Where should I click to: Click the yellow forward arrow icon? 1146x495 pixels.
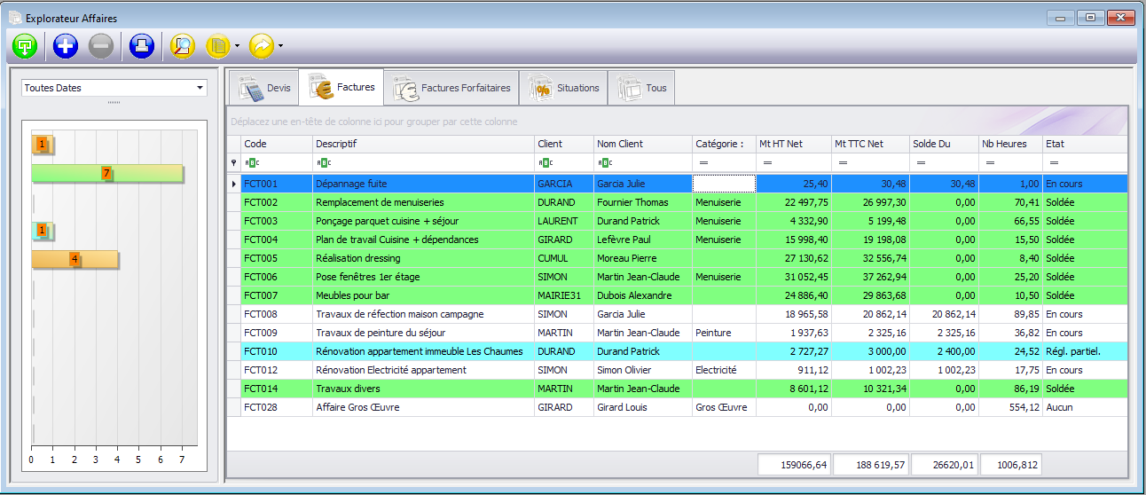[x=262, y=46]
